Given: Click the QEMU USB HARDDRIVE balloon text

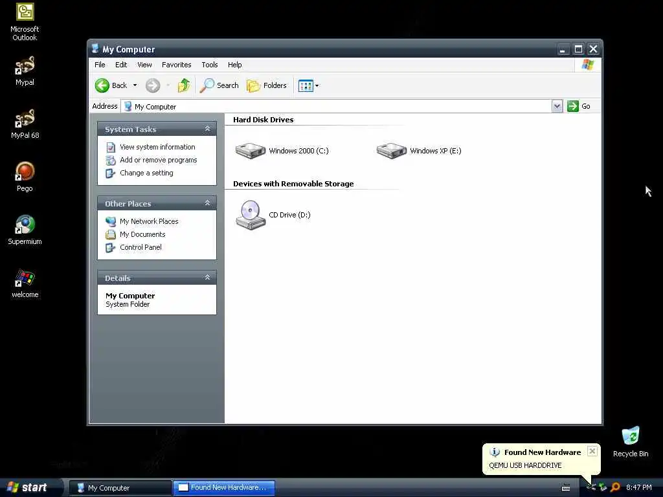Looking at the screenshot, I should coord(525,465).
